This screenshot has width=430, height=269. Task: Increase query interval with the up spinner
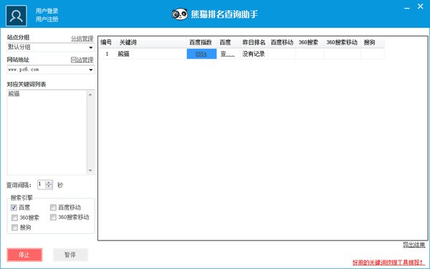click(49, 182)
